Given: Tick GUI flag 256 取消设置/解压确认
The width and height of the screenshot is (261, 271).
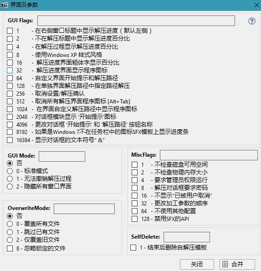Looking at the screenshot, I should click(x=10, y=93).
